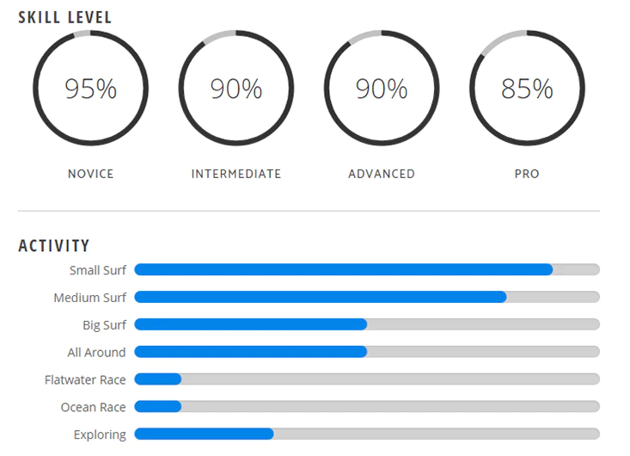Viewport: 630px width, 456px height.
Task: Click the Exploring label
Action: click(100, 434)
